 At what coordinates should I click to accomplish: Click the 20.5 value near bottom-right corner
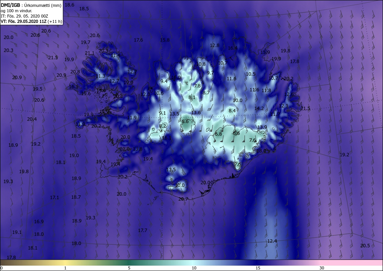tap(365, 246)
